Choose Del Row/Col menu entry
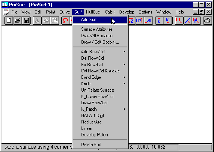This screenshot has width=214, height=152. 100,58
